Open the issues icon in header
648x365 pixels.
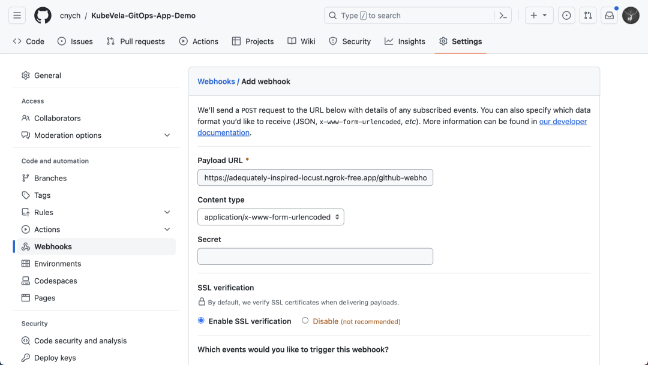coord(566,16)
